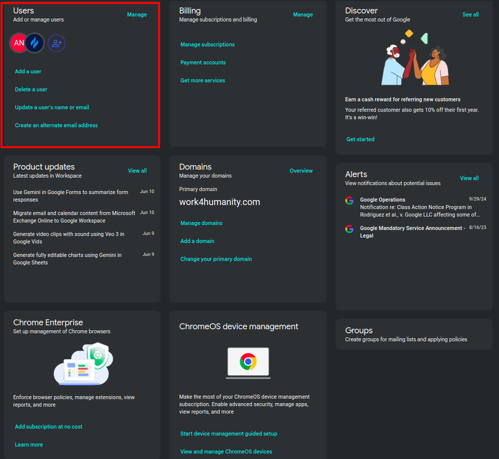Click the Google logo beside Google Operations alert
The width and height of the screenshot is (499, 459).
349,201
